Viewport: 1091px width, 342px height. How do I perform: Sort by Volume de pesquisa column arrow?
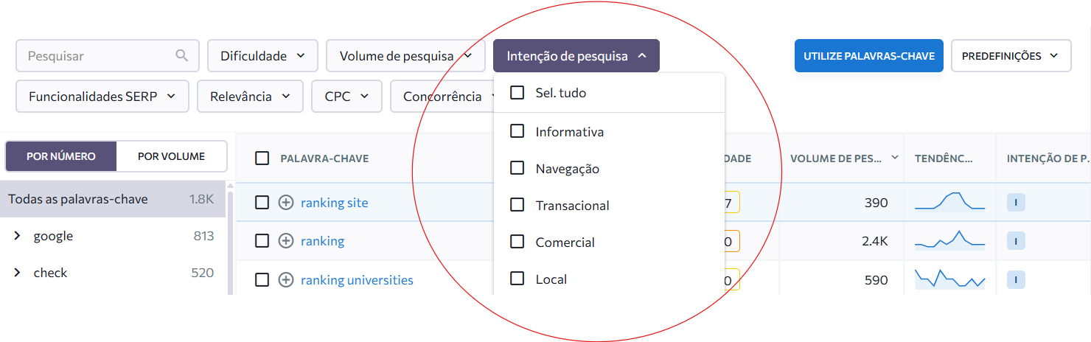click(895, 158)
